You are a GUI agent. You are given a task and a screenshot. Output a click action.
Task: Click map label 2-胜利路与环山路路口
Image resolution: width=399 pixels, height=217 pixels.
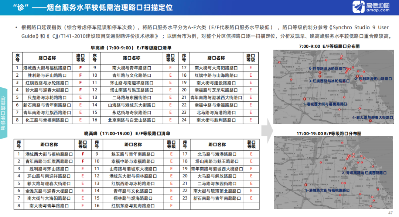point(373,79)
